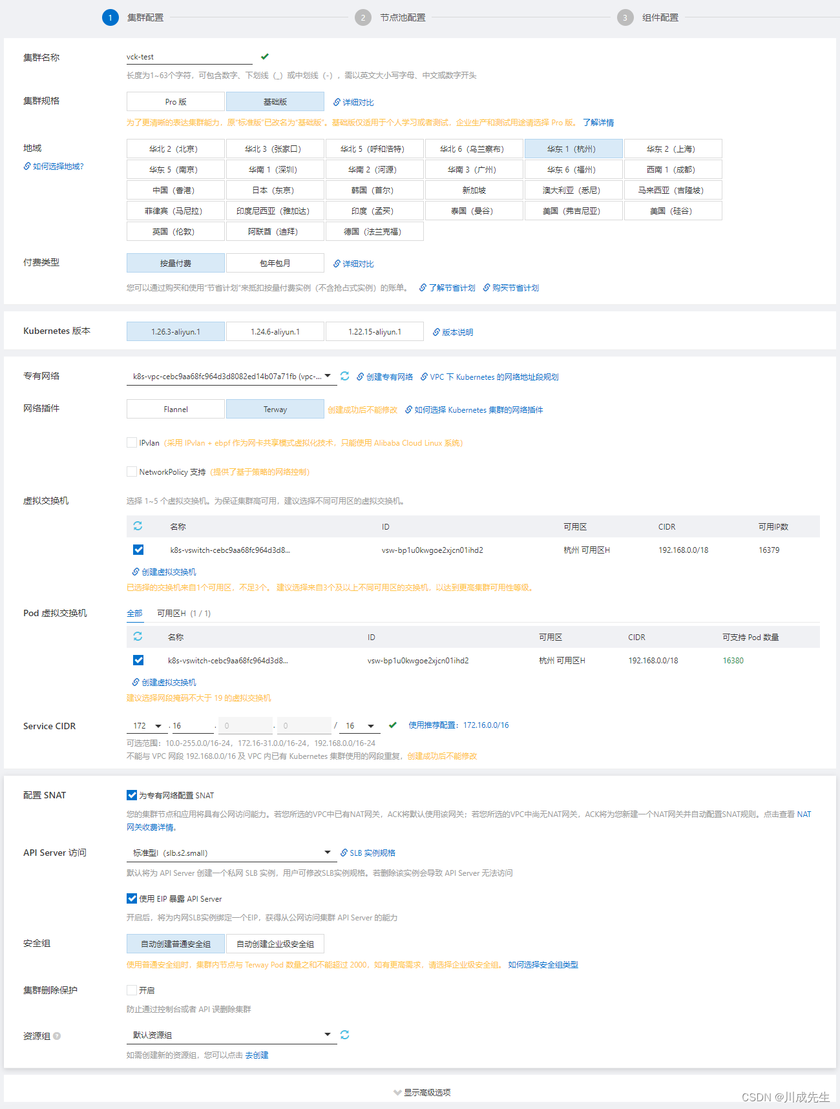Select Kubernetes version 1.26.3-aliyun.1
This screenshot has height=1109, width=840.
[176, 331]
